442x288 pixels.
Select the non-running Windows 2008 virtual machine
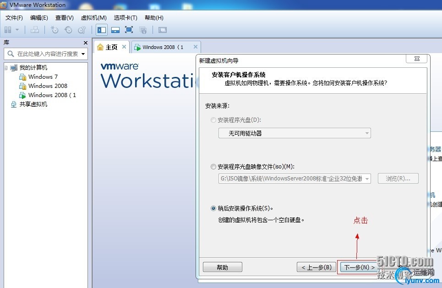[48, 86]
